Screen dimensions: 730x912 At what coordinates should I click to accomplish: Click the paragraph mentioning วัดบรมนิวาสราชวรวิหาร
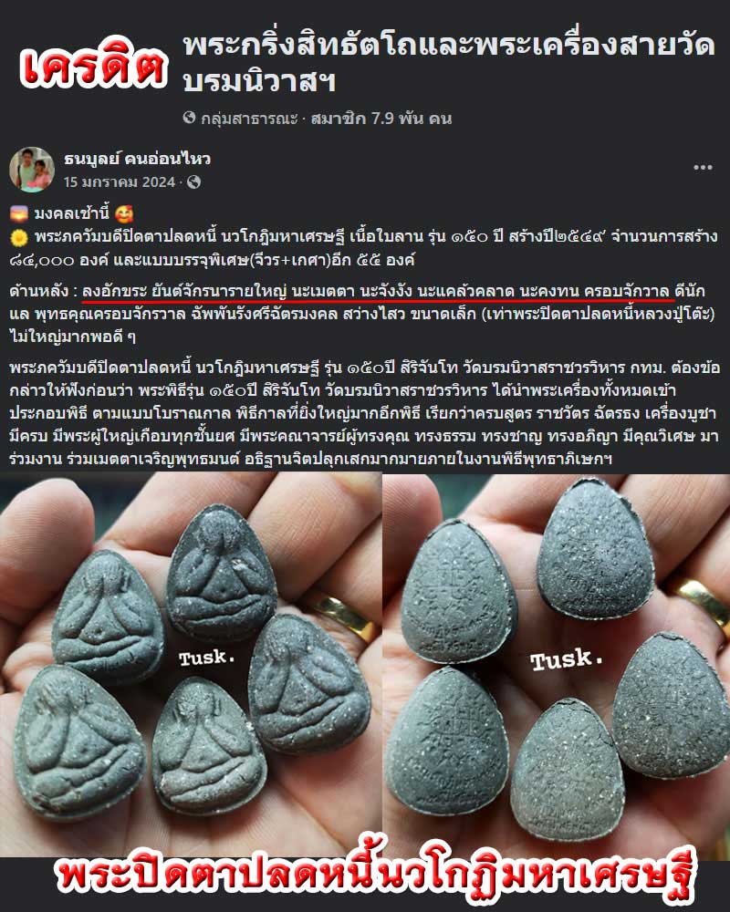365,413
